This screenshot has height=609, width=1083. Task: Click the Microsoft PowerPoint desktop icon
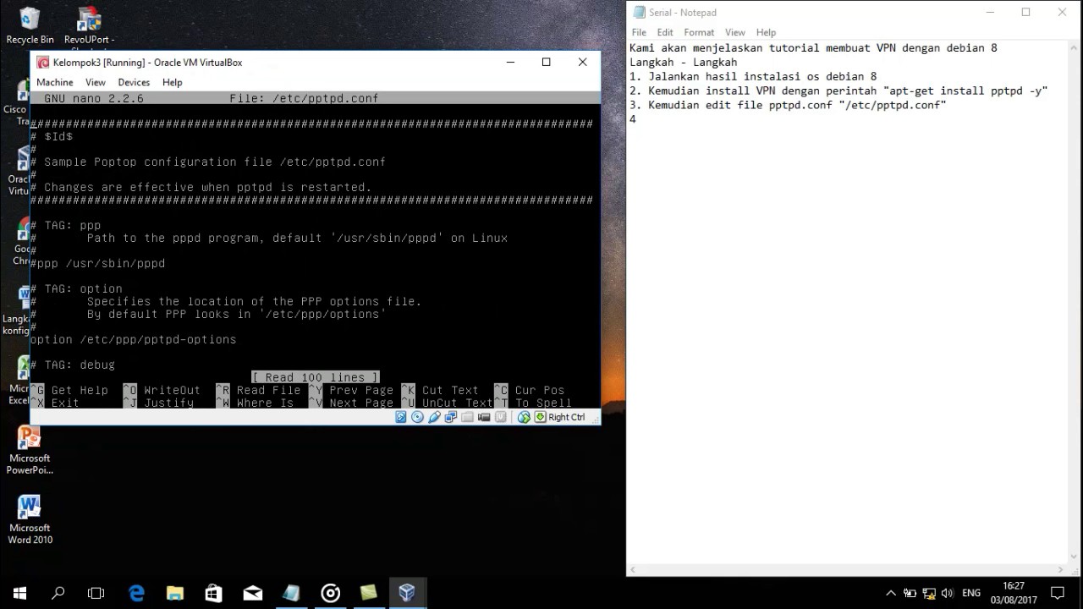coord(30,450)
